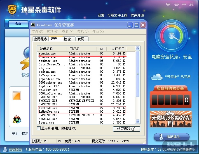The width and height of the screenshot is (199, 154).
Task: Click the Rising lion shield logo
Action: 12,10
